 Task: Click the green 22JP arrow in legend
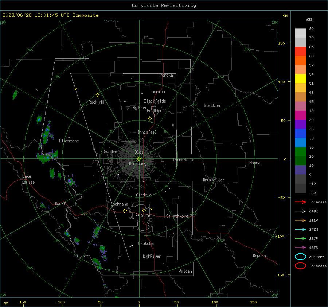300,238
